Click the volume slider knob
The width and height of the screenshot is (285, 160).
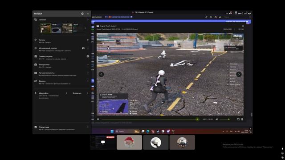228,119
